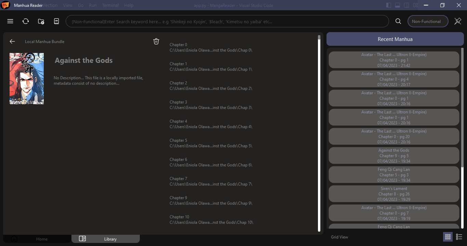Open Chapter 4 entry
This screenshot has height=246, width=467.
point(211,124)
